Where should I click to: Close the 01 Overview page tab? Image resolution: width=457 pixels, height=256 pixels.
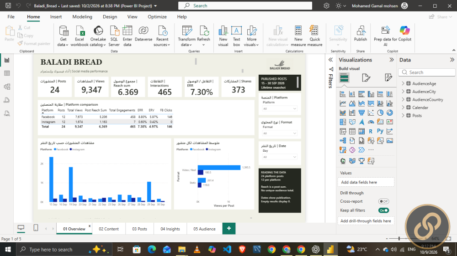click(x=90, y=226)
